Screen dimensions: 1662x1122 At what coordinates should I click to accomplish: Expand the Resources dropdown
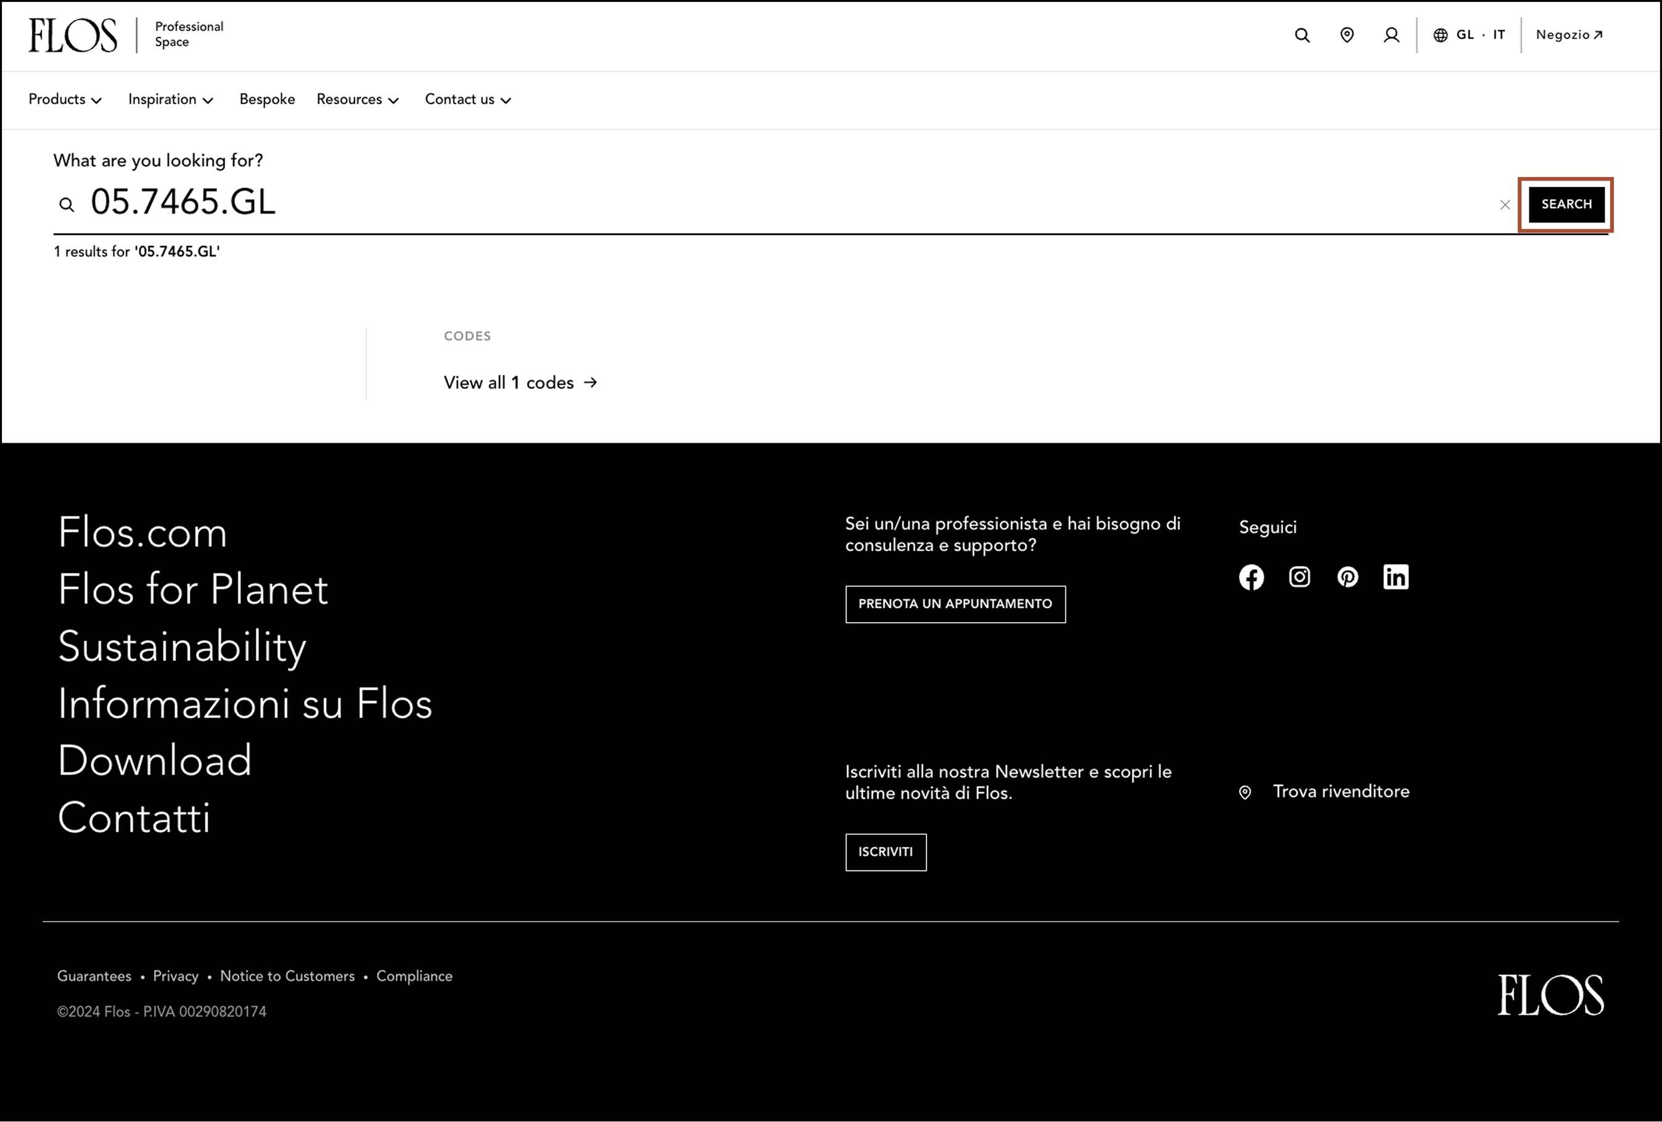358,99
